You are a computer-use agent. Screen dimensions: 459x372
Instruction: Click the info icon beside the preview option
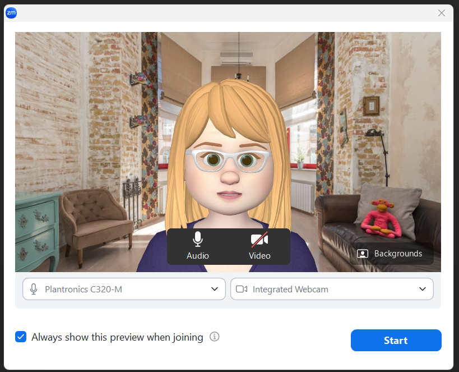point(214,337)
